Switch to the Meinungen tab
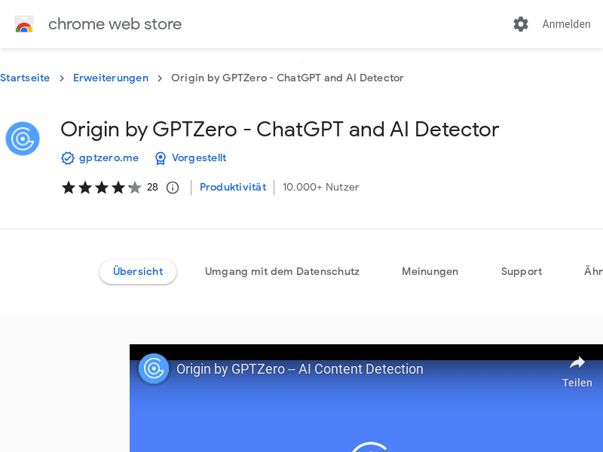The height and width of the screenshot is (452, 603). pos(430,272)
